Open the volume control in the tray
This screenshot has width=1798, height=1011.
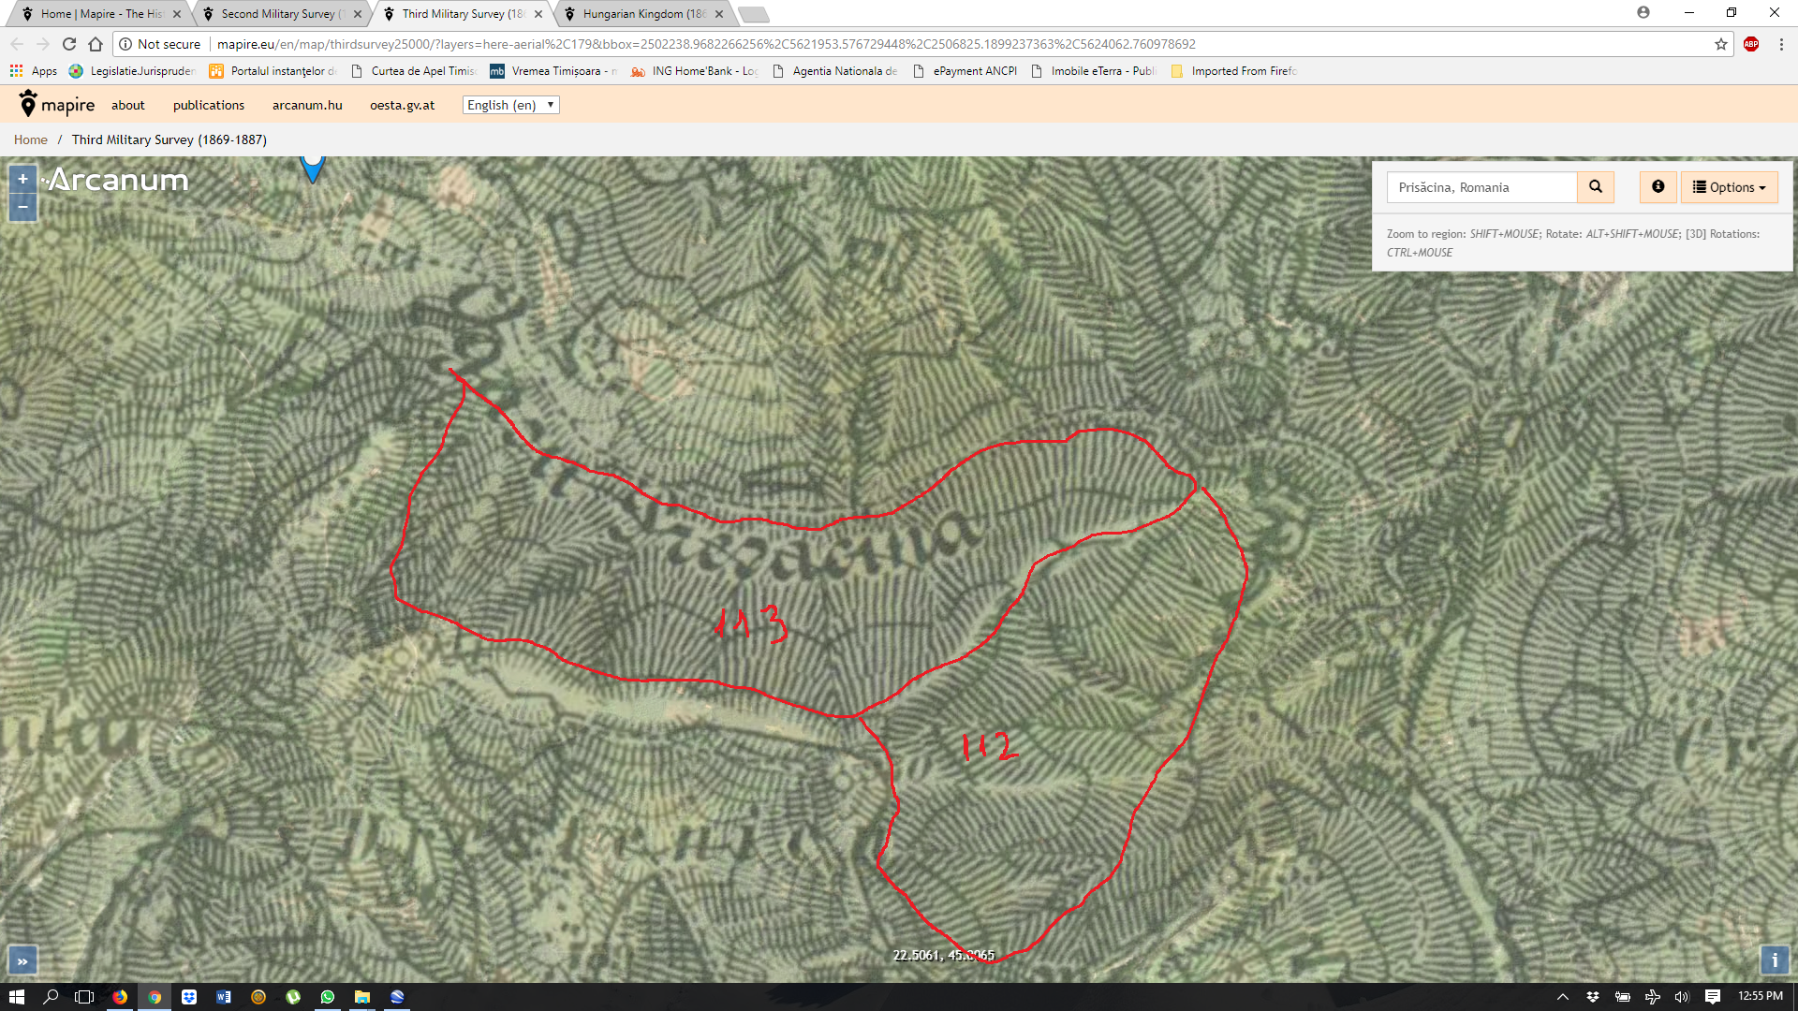(x=1682, y=997)
